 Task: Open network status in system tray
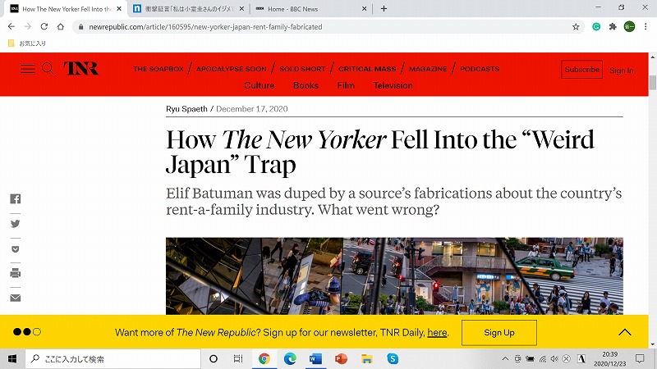(543, 358)
